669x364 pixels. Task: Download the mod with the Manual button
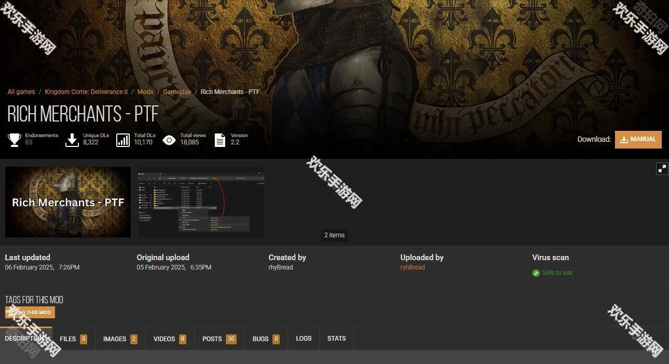click(x=638, y=139)
